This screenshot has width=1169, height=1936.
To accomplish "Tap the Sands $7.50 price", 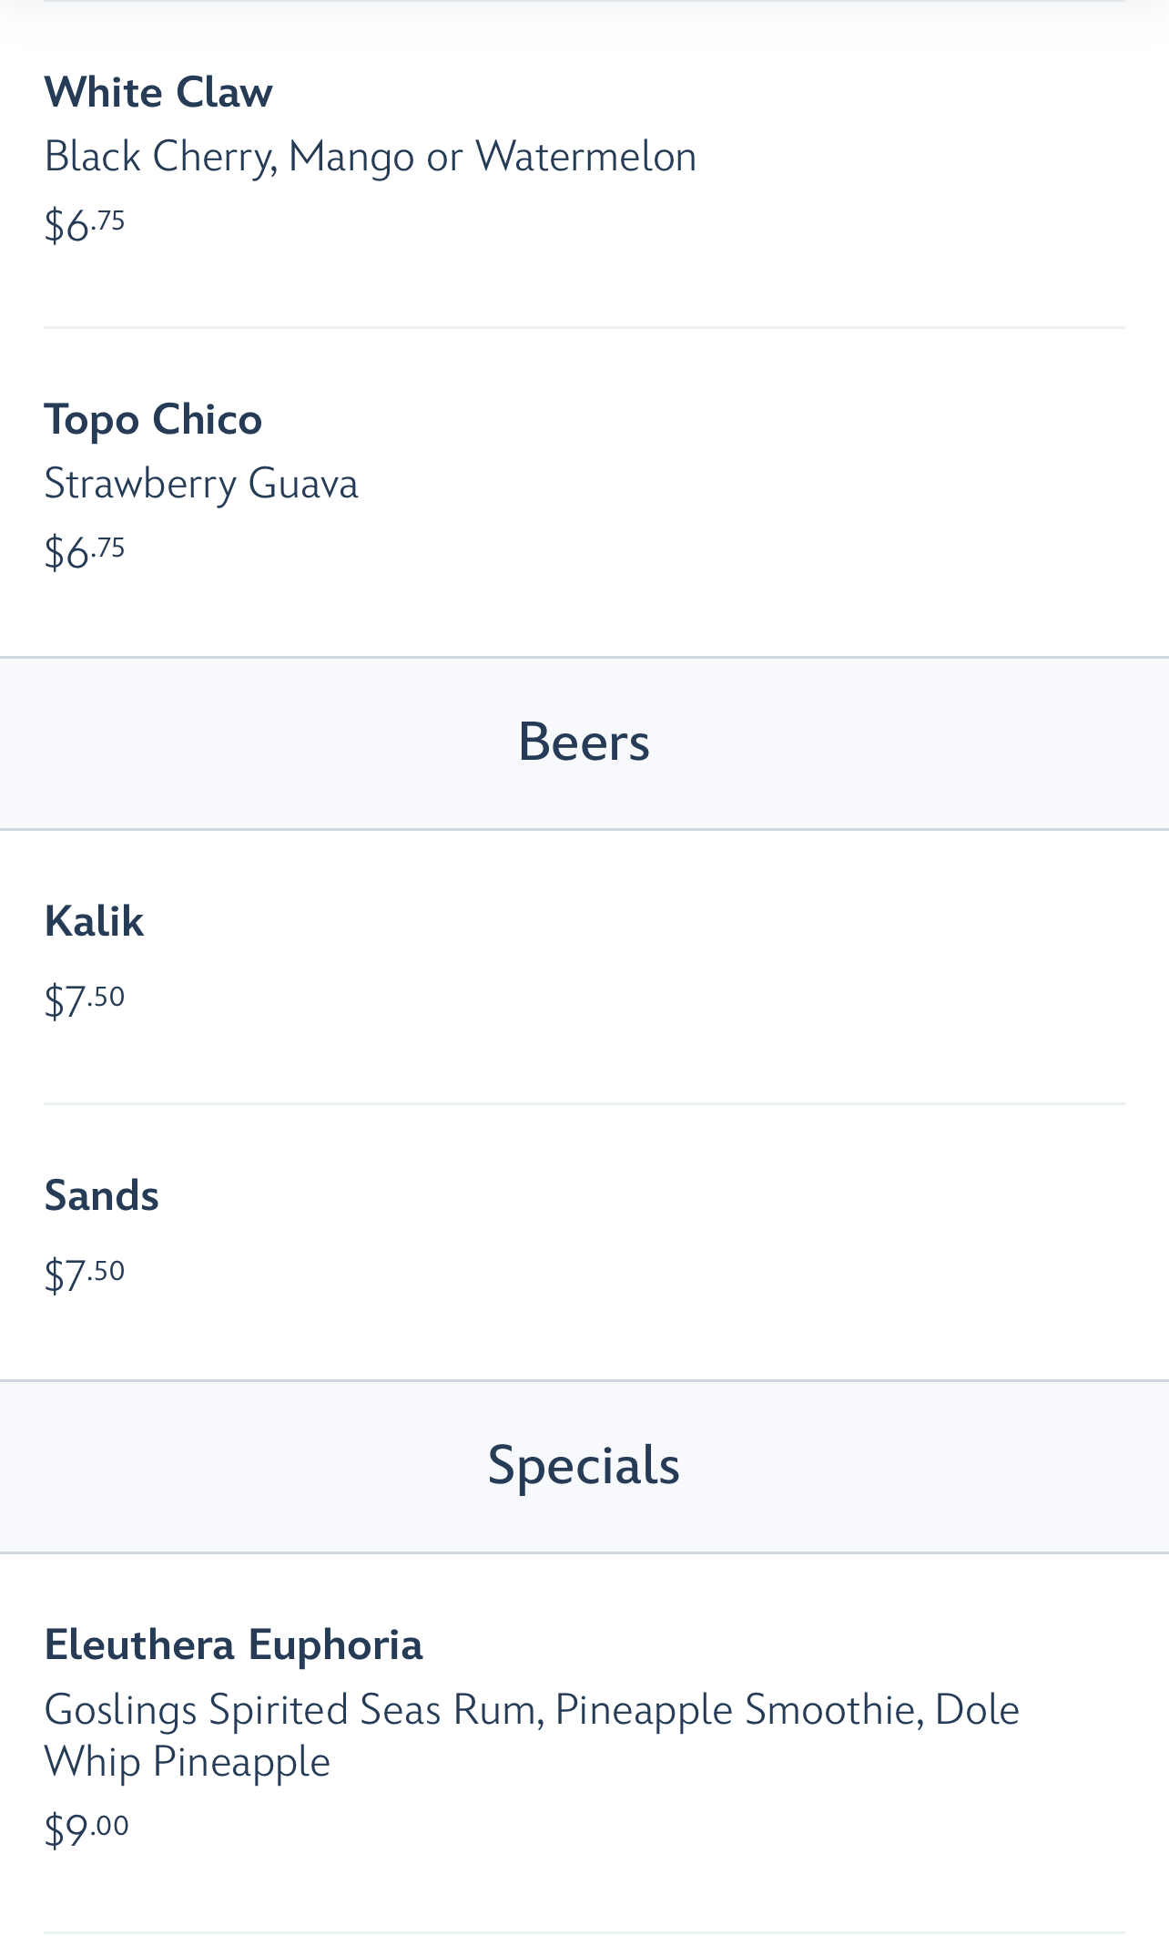I will pyautogui.click(x=85, y=1274).
